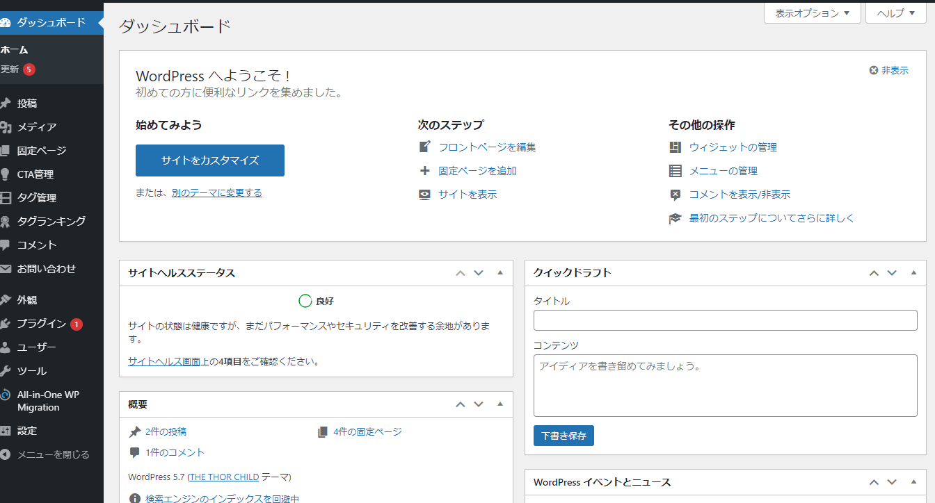Open タグランキング from the sidebar

tap(42, 221)
